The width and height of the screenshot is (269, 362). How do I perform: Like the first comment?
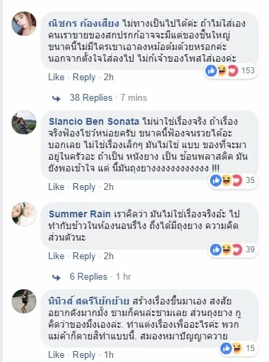click(x=56, y=77)
